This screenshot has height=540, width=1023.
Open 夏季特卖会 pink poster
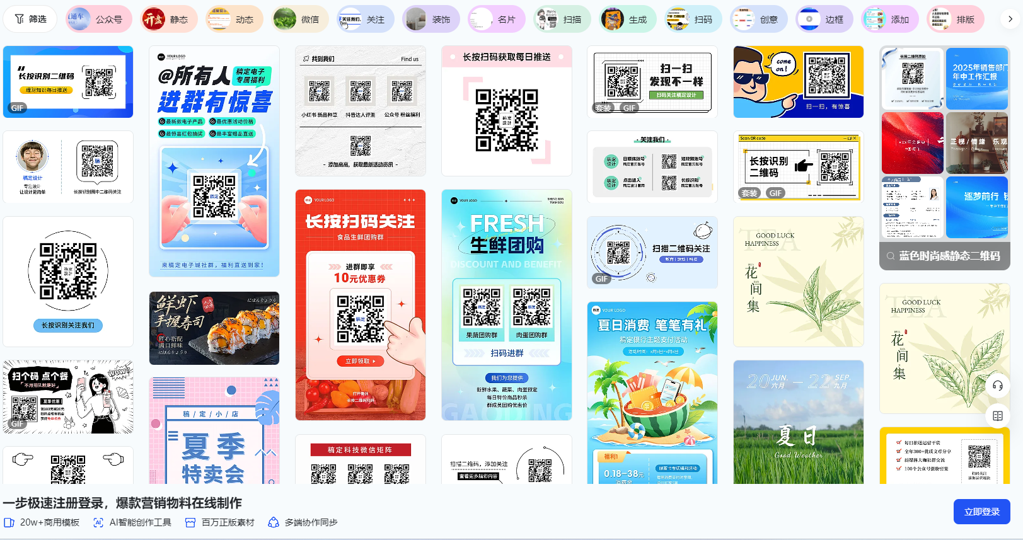point(214,431)
